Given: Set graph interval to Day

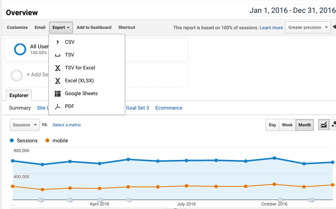Looking at the screenshot, I should click(x=272, y=125).
